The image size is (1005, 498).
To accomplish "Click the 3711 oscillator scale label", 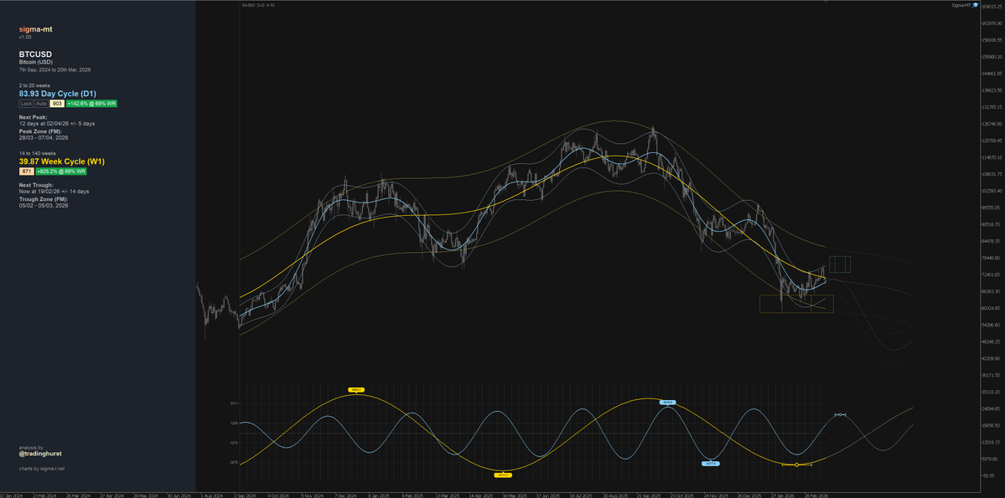I will (x=235, y=404).
